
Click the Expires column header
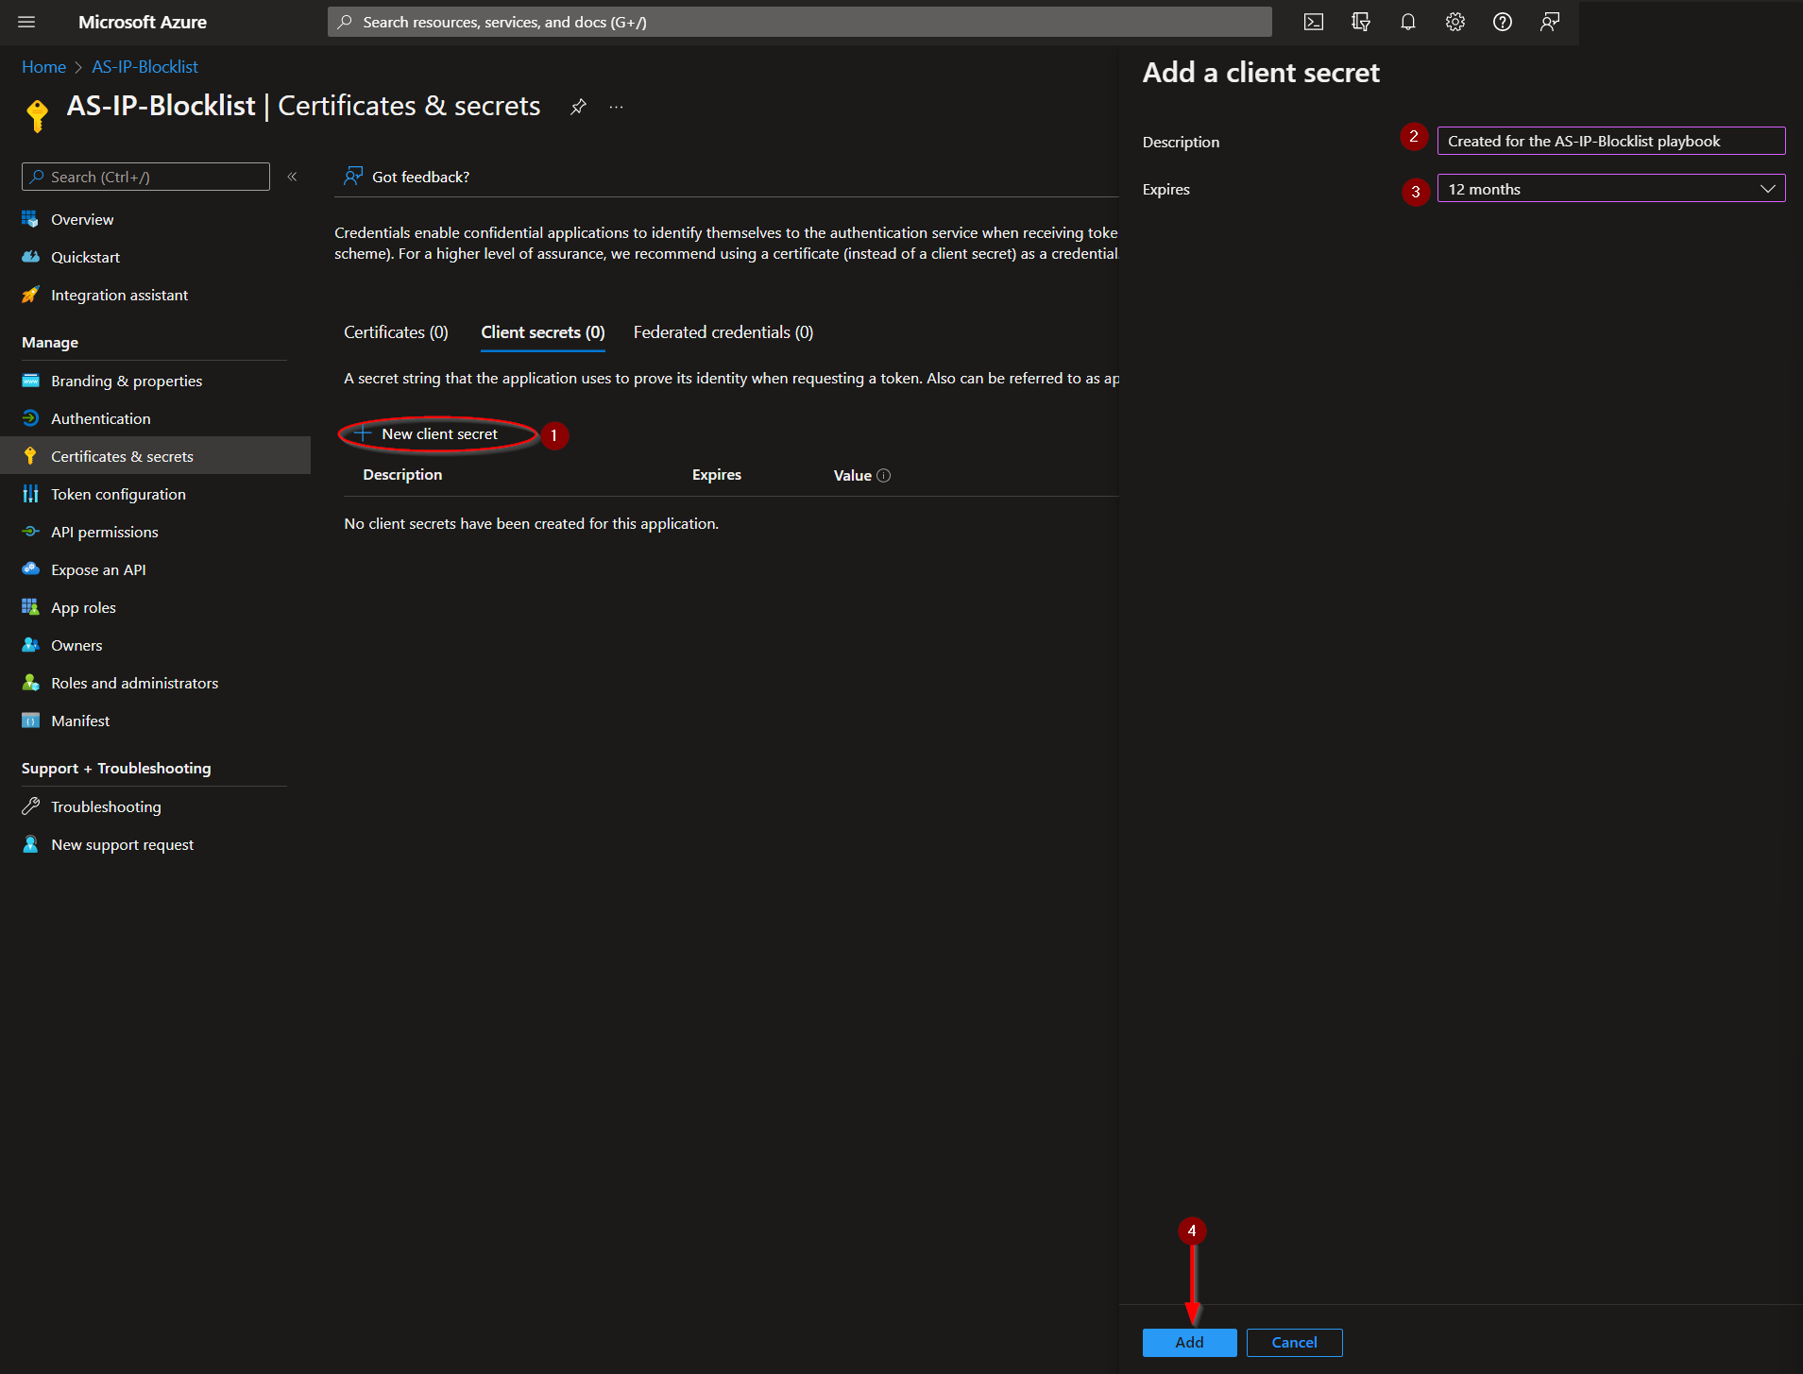point(717,475)
